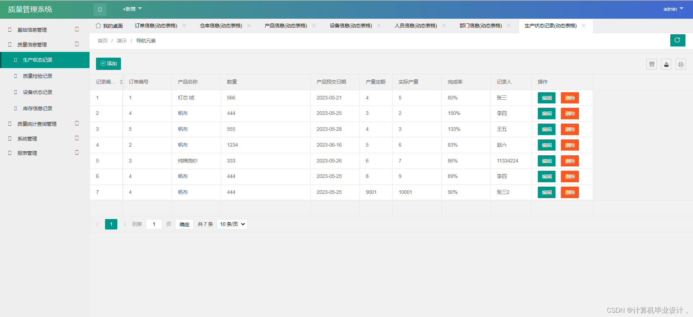This screenshot has width=693, height=317.
Task: Close the 产品信息(动态表格) tab
Action: [x=314, y=26]
